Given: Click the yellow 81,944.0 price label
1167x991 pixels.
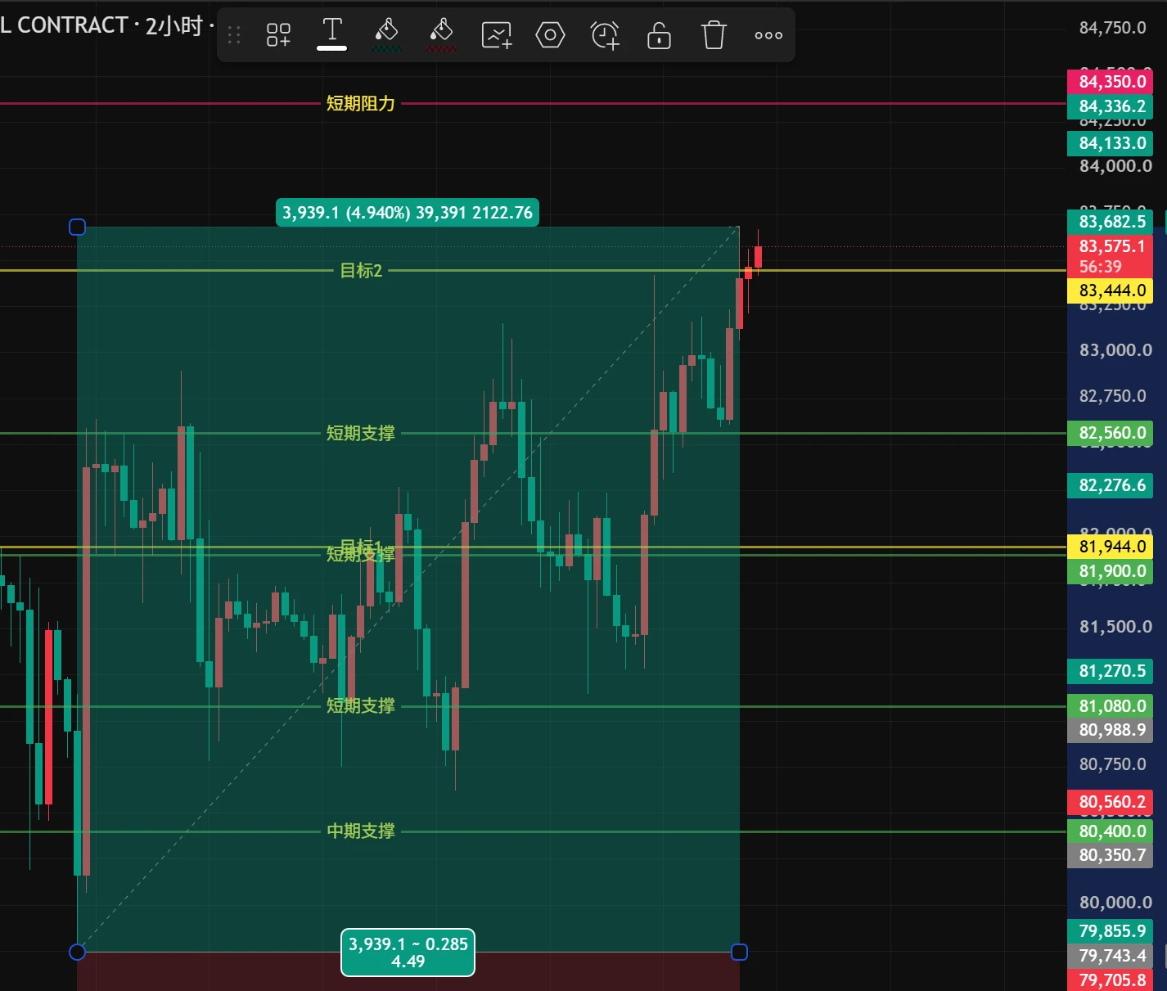Looking at the screenshot, I should coord(1111,547).
